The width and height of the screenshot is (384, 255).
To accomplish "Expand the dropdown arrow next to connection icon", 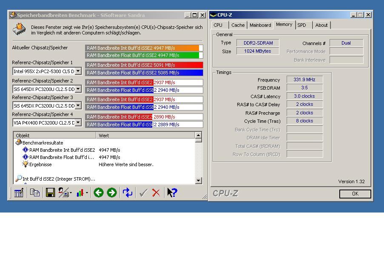I will point(71,193).
